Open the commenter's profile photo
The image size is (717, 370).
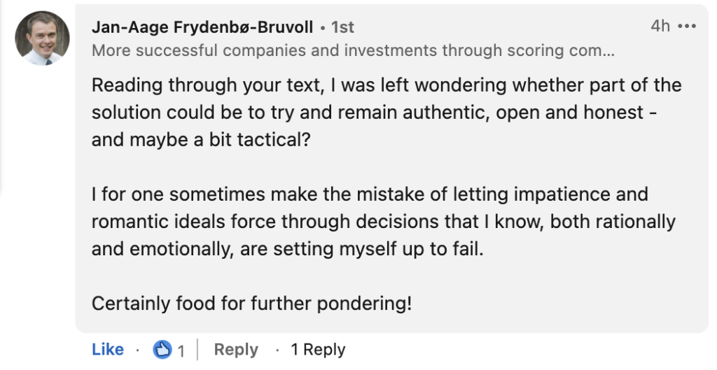pos(42,38)
